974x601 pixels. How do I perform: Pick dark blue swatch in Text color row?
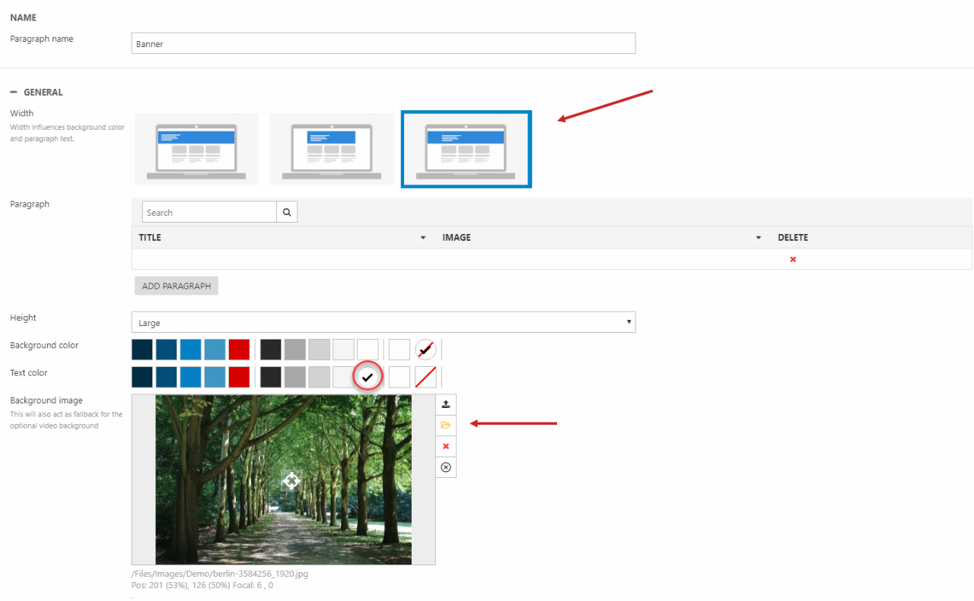(167, 377)
